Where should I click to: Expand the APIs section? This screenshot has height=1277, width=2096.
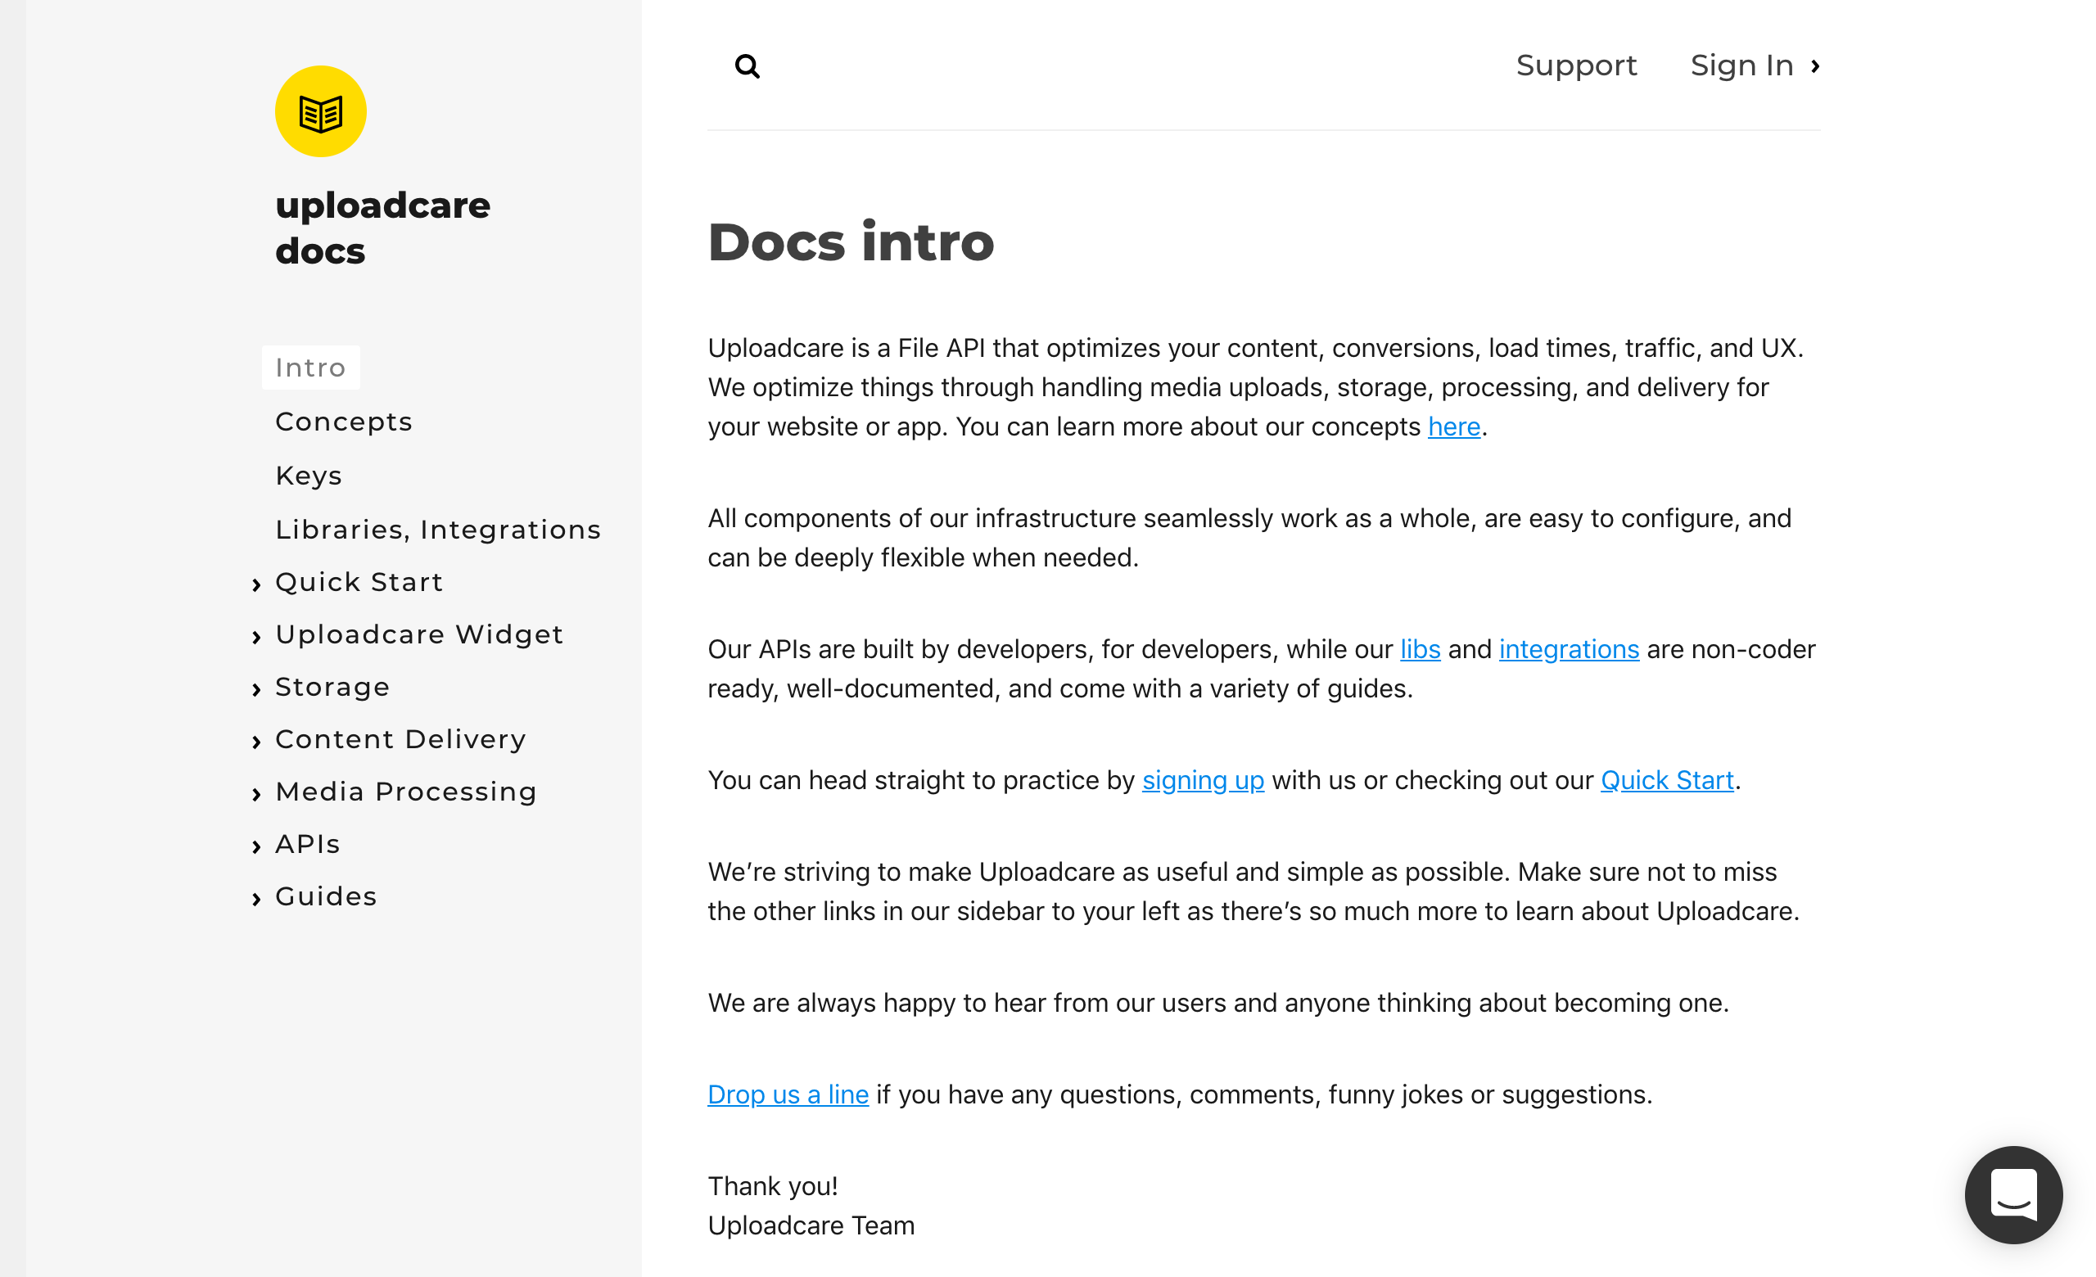[306, 843]
